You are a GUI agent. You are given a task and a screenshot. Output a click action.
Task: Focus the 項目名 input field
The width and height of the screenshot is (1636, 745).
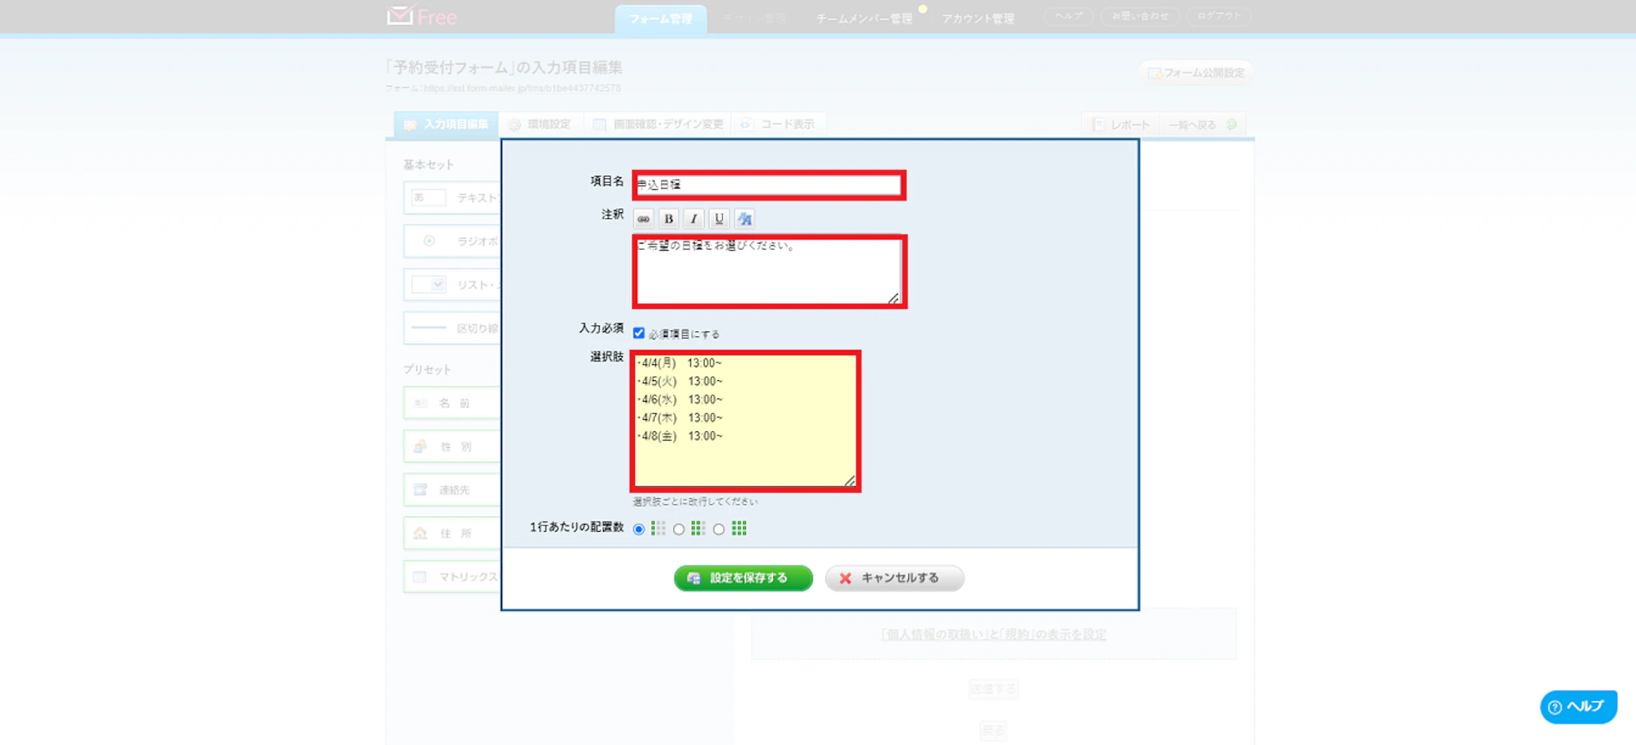768,184
